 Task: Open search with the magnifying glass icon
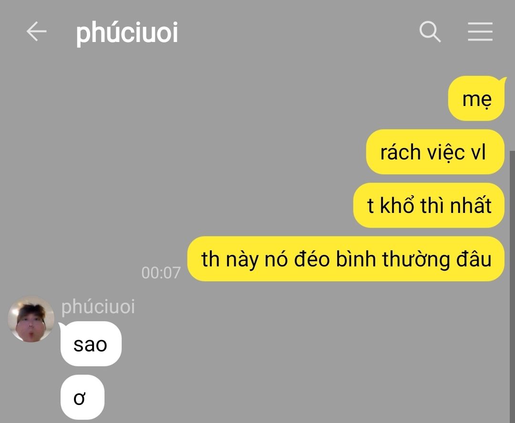[430, 32]
